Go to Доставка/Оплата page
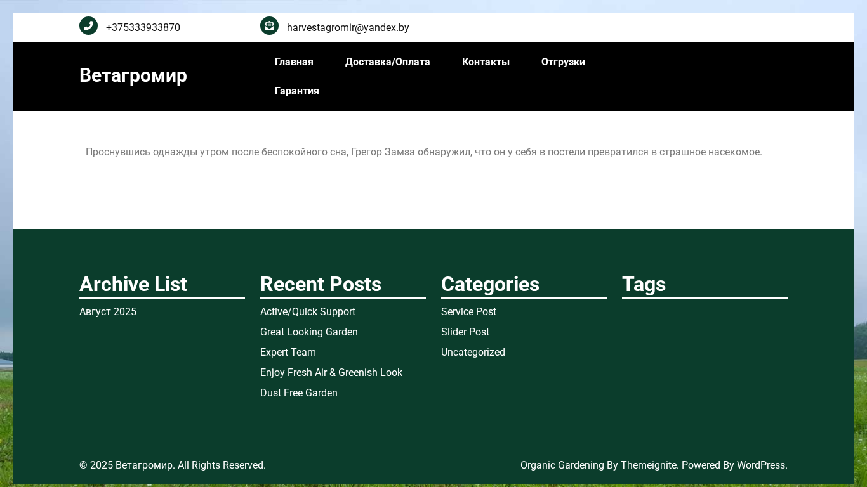Viewport: 867px width, 487px height. tap(387, 62)
